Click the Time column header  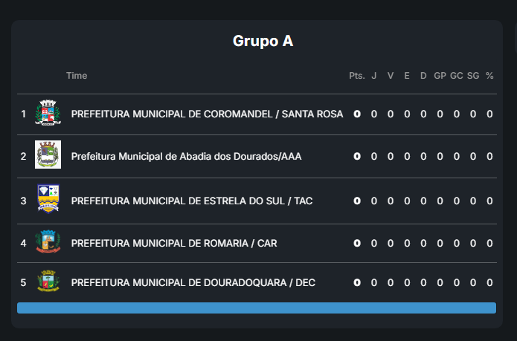coord(77,76)
